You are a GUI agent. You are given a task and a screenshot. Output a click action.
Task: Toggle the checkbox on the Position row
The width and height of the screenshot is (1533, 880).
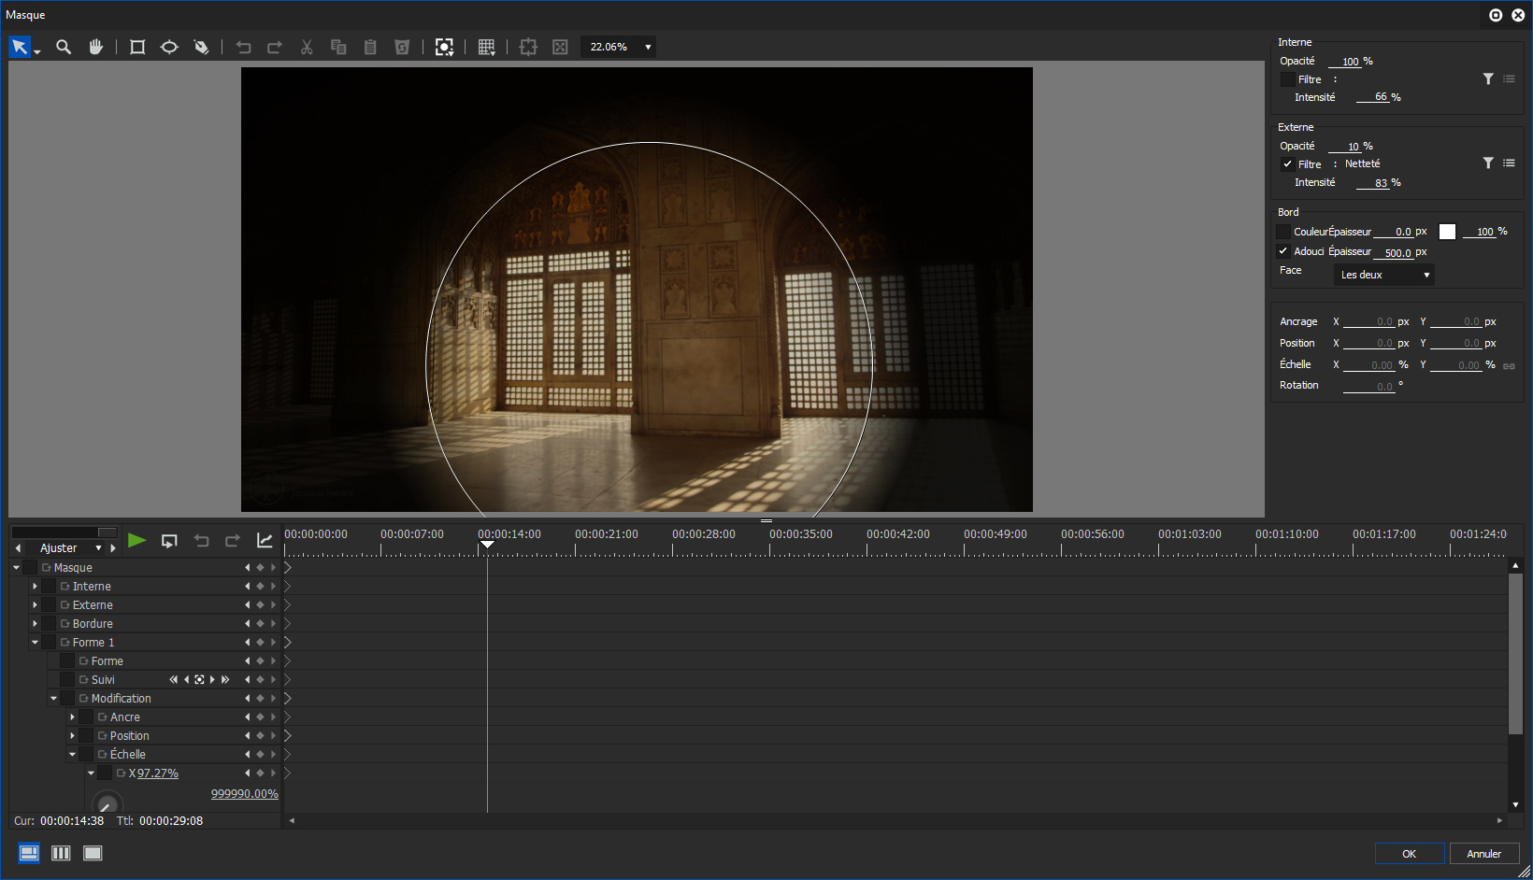[86, 735]
